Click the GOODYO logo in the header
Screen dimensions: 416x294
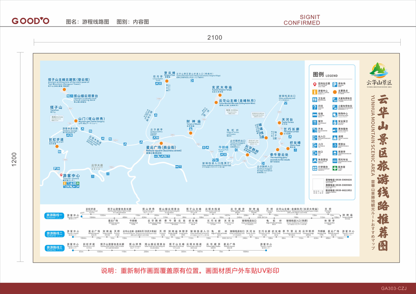tap(30, 21)
